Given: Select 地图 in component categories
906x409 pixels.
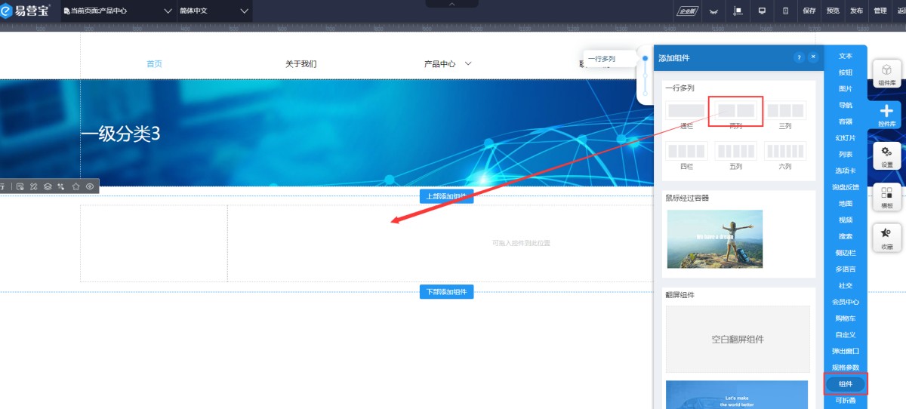Looking at the screenshot, I should (846, 204).
